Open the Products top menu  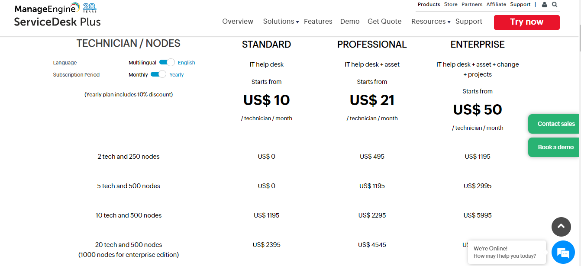coord(429,4)
